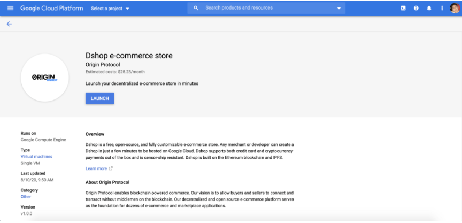Image resolution: width=462 pixels, height=223 pixels.
Task: Open the notifications bell
Action: pyautogui.click(x=429, y=8)
